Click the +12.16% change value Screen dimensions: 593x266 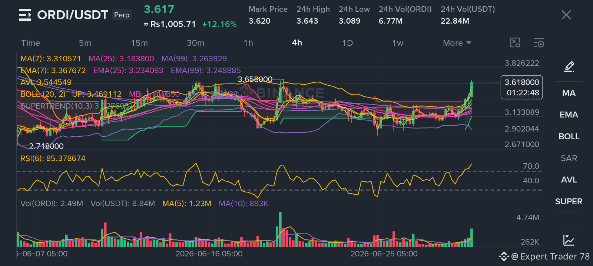pyautogui.click(x=219, y=24)
